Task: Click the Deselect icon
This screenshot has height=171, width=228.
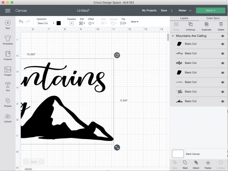Action: click(71, 23)
